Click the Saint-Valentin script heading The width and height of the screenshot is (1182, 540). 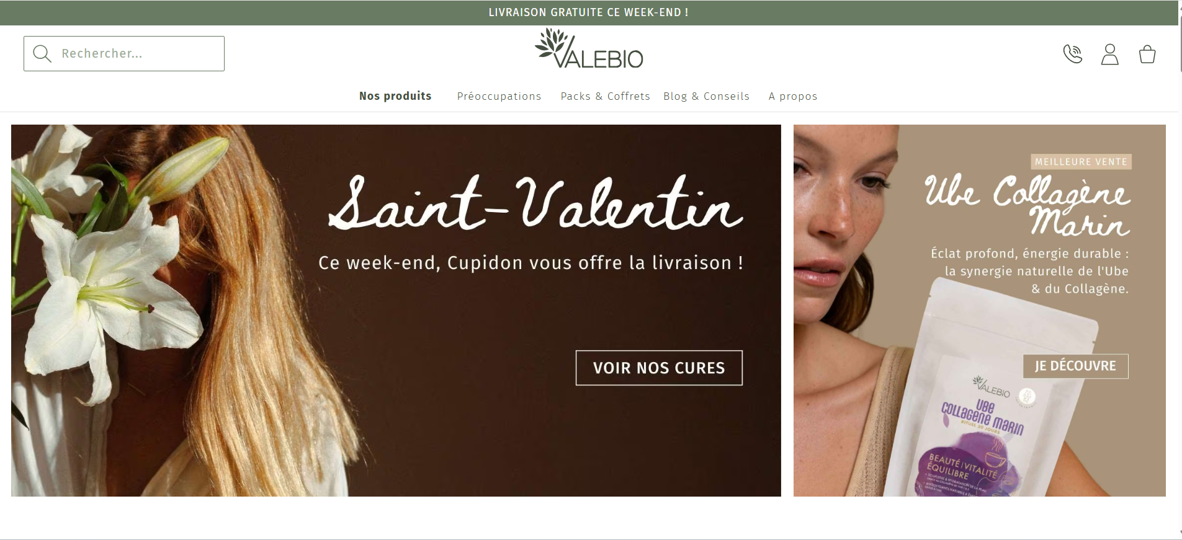[535, 203]
